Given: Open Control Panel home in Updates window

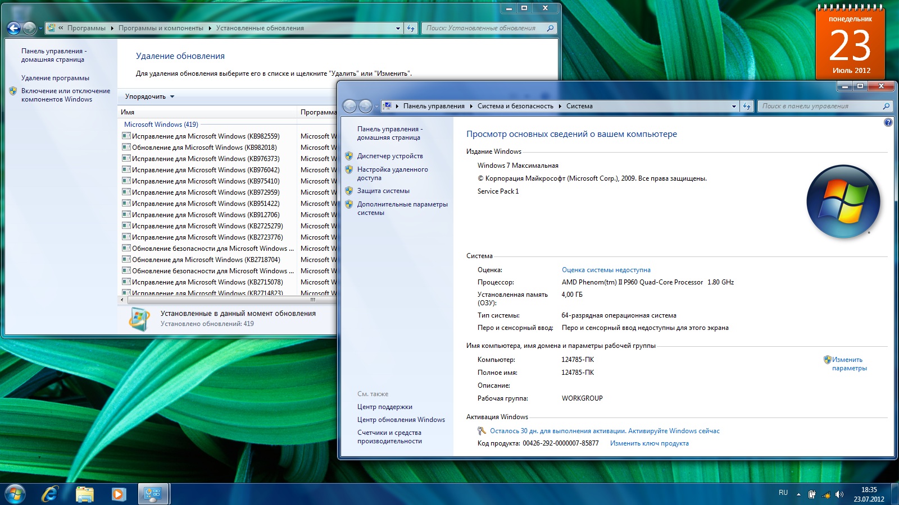Looking at the screenshot, I should click(x=54, y=55).
